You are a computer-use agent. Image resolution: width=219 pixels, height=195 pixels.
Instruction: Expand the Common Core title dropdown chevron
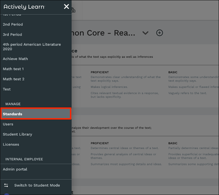point(145,33)
